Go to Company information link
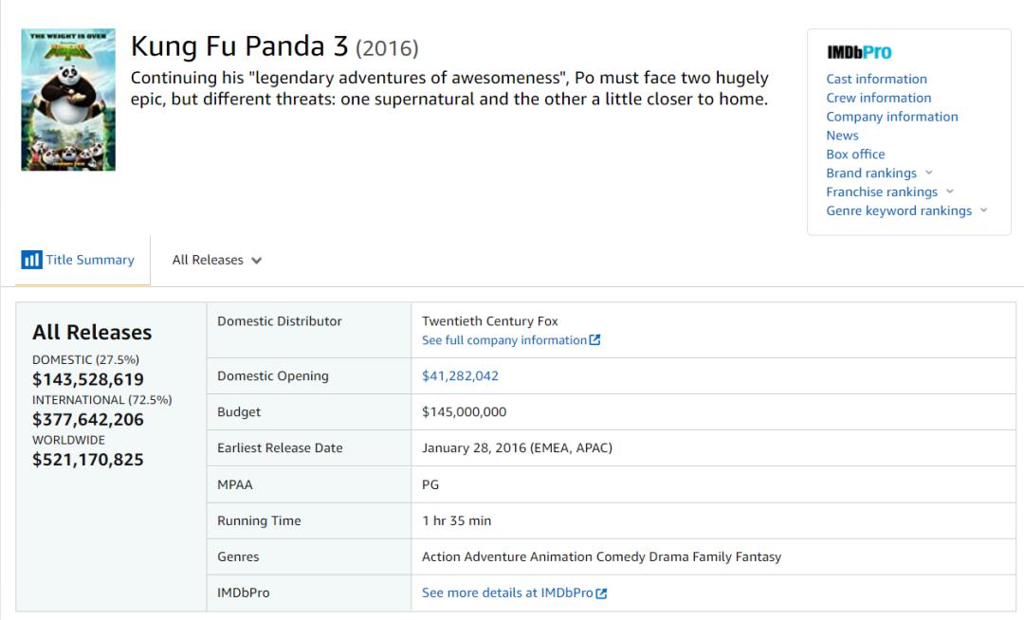The image size is (1024, 620). tap(891, 117)
